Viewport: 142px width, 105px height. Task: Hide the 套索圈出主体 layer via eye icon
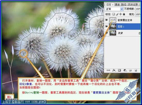(106, 20)
